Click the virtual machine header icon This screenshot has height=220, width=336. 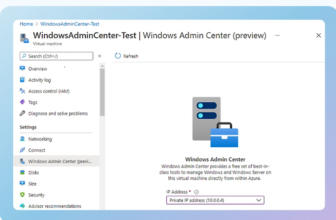(x=25, y=38)
